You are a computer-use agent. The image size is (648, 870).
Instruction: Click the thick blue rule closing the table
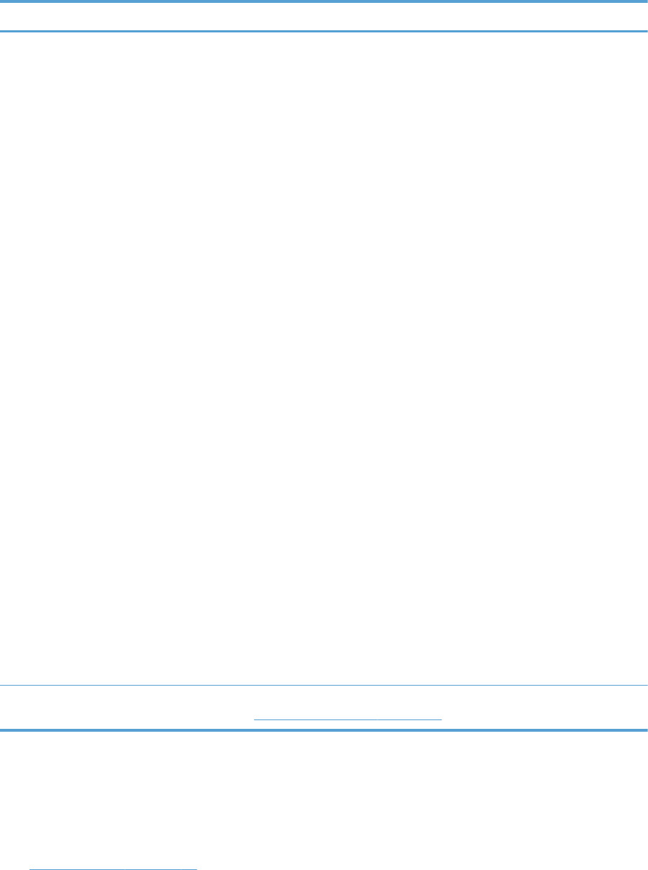coord(324,730)
